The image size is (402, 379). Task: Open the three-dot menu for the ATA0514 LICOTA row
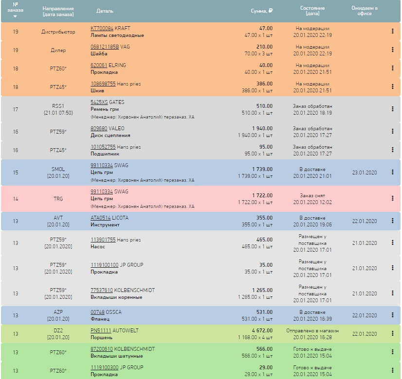coord(393,221)
